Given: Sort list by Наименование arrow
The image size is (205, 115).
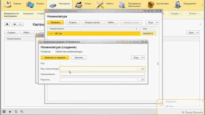Looking at the screenshot, I should point(136,29).
